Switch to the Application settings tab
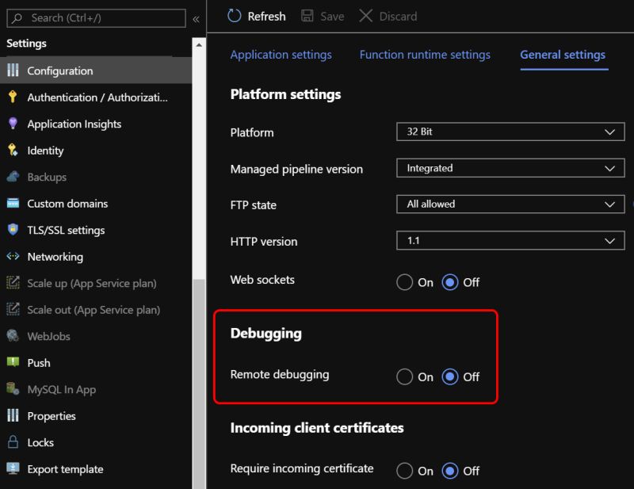 [x=281, y=54]
